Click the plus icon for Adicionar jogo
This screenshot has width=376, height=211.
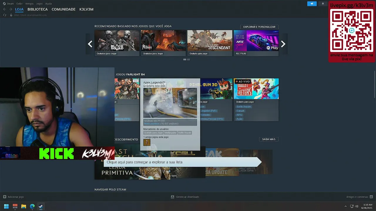4,197
